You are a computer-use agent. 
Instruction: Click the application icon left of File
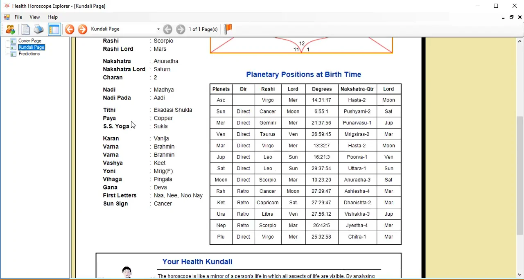pyautogui.click(x=7, y=17)
